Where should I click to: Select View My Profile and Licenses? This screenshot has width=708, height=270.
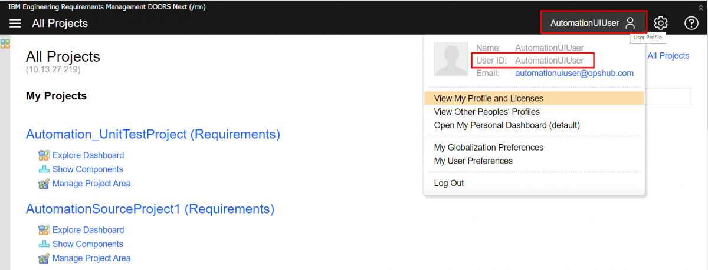pyautogui.click(x=489, y=98)
